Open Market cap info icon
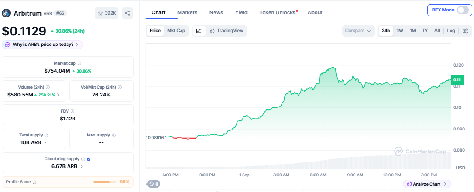Image resolution: width=474 pixels, height=192 pixels. [x=79, y=63]
